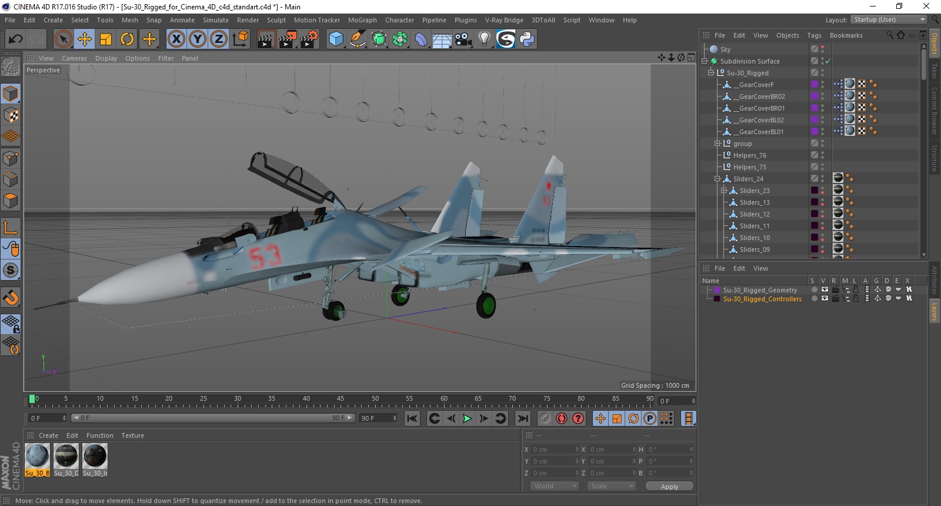Enable Polygons mode icon
This screenshot has width=941, height=506.
[x=11, y=201]
